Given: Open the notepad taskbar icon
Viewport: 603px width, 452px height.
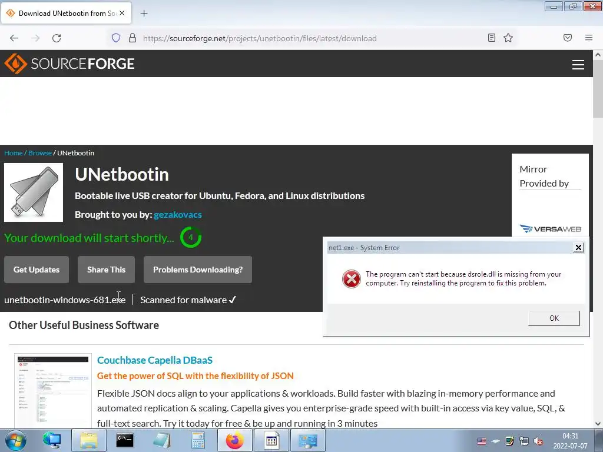Looking at the screenshot, I should click(x=161, y=440).
